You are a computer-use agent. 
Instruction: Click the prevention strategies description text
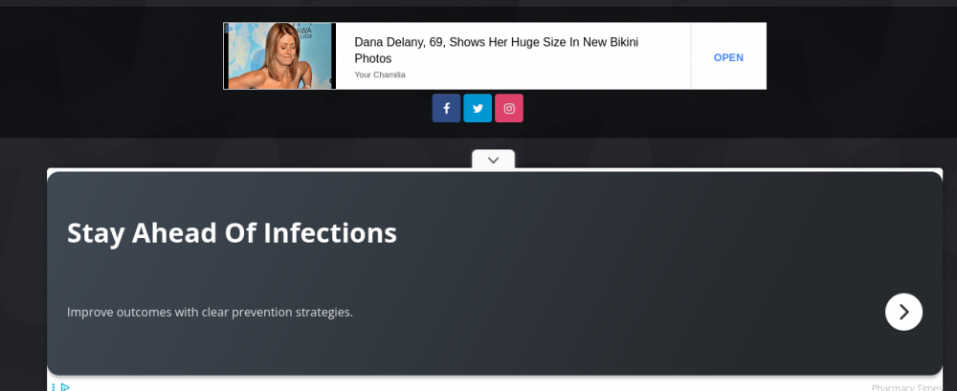tap(210, 312)
